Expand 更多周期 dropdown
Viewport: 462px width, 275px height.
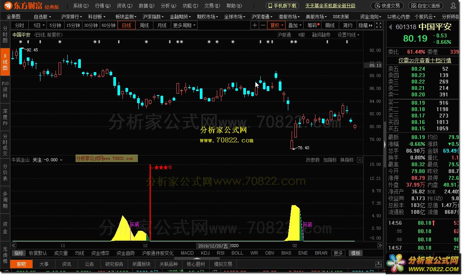[185, 25]
